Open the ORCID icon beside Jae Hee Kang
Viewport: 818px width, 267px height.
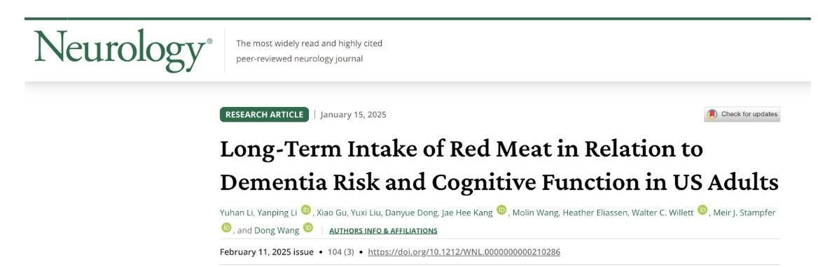(501, 210)
